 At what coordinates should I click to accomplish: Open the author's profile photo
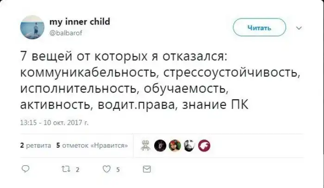pos(32,28)
